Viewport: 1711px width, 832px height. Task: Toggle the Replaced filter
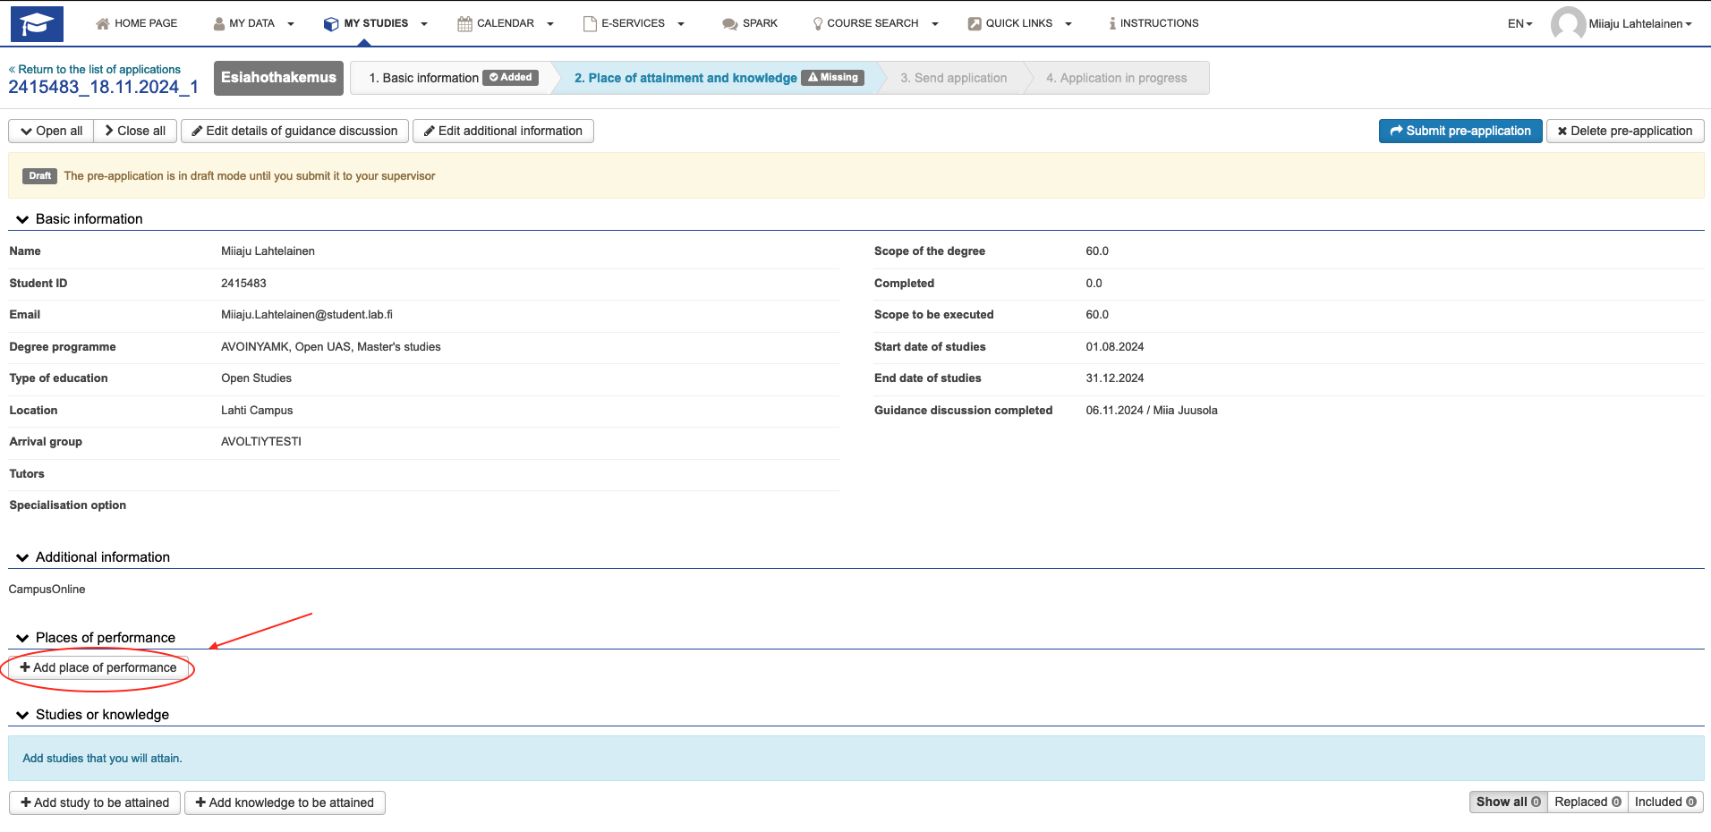click(x=1588, y=802)
